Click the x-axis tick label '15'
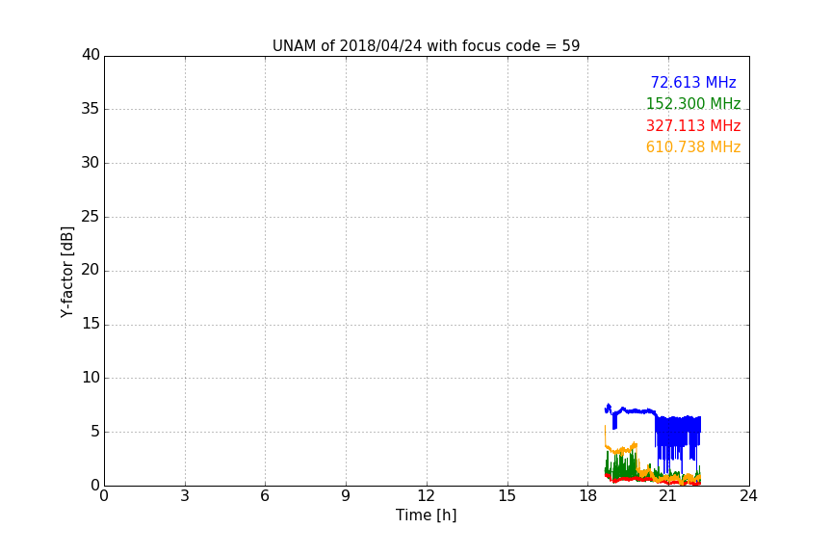Viewport: 832px width, 555px height. 507,496
